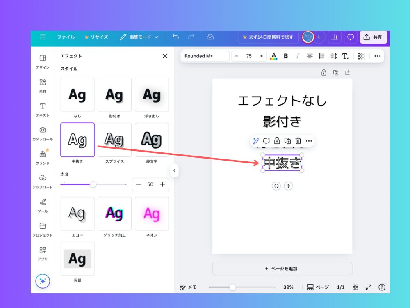Viewport: 410px width, 308px height.
Task: Open the デザイン sidebar tab
Action: click(43, 62)
